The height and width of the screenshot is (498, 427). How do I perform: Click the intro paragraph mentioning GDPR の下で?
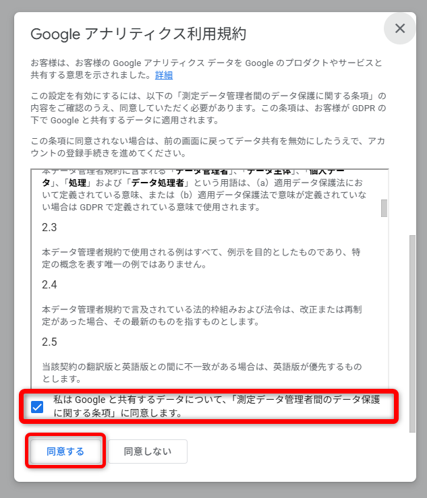tap(208, 108)
